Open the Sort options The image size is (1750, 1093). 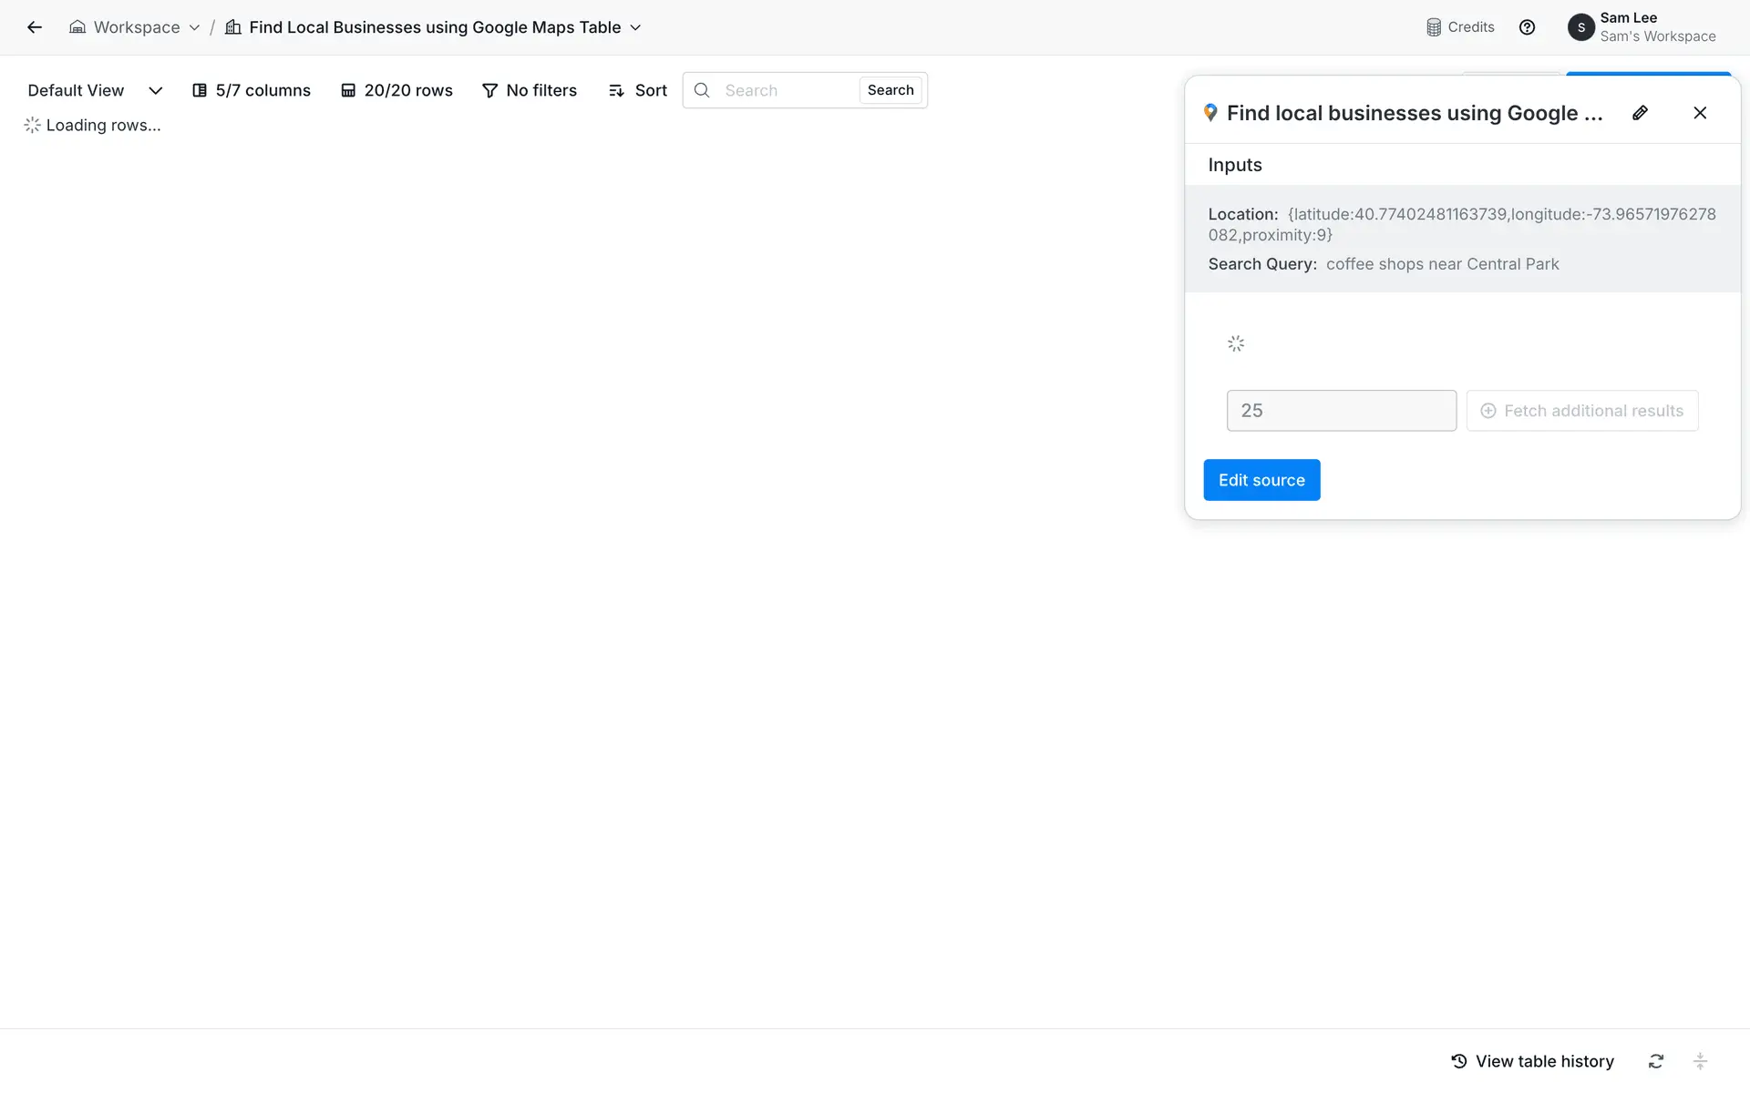coord(637,90)
